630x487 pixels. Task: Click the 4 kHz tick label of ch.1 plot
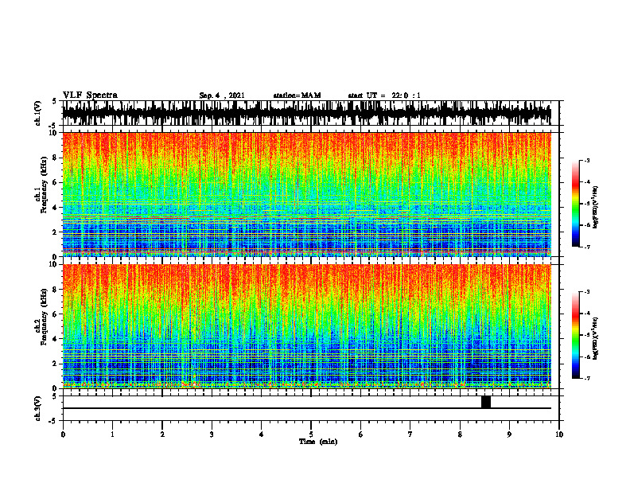point(55,208)
